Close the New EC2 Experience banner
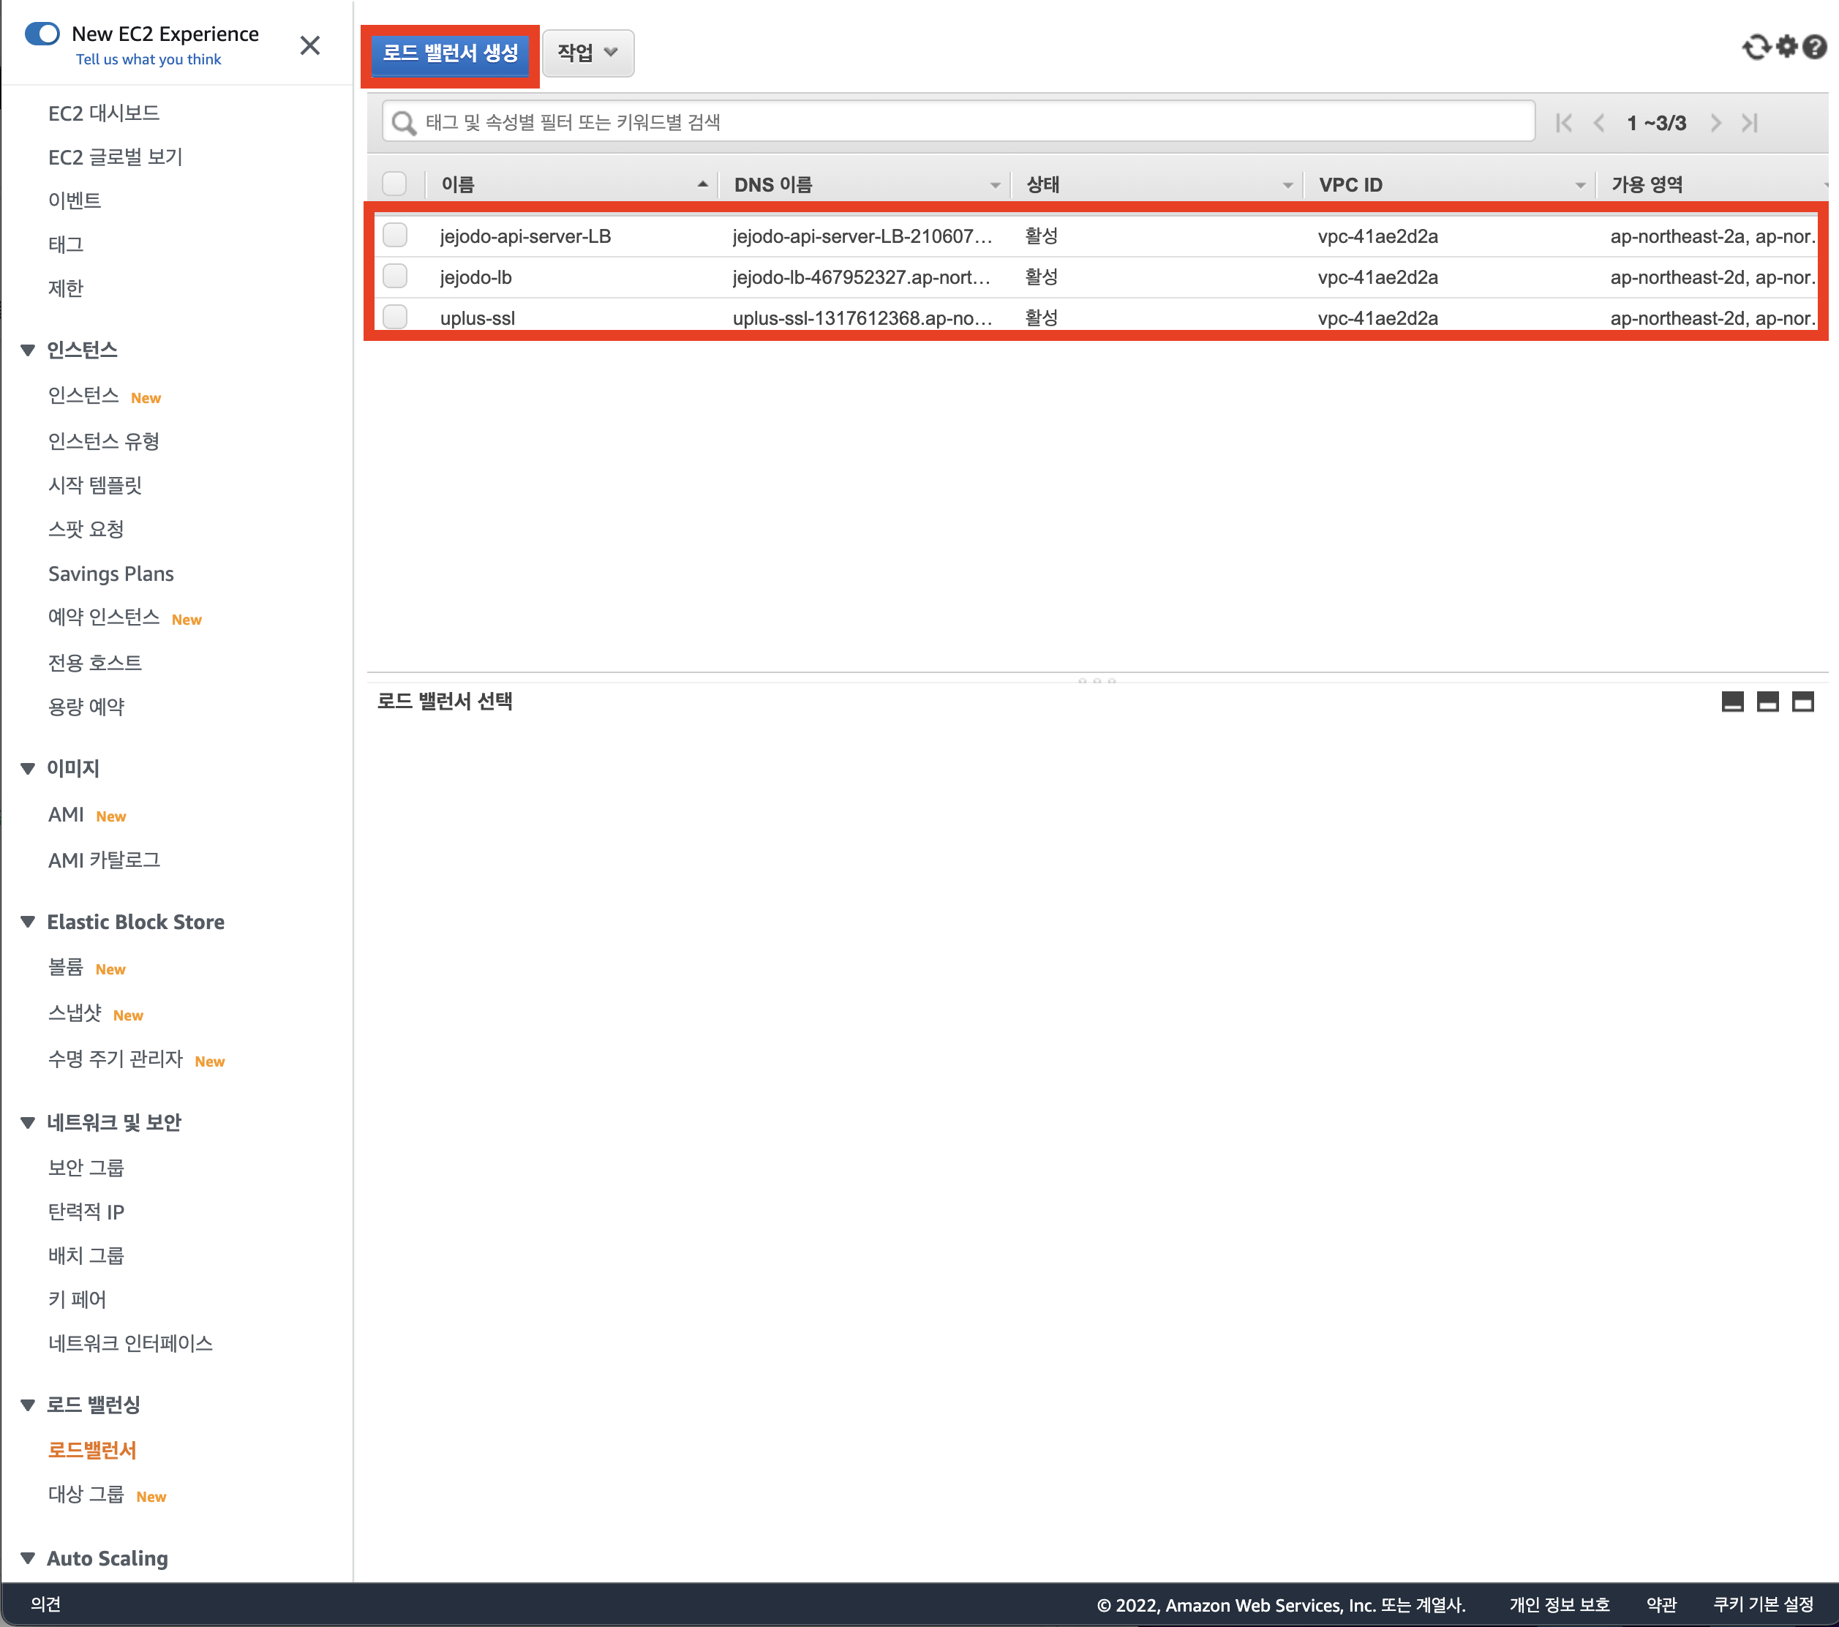 click(x=309, y=45)
